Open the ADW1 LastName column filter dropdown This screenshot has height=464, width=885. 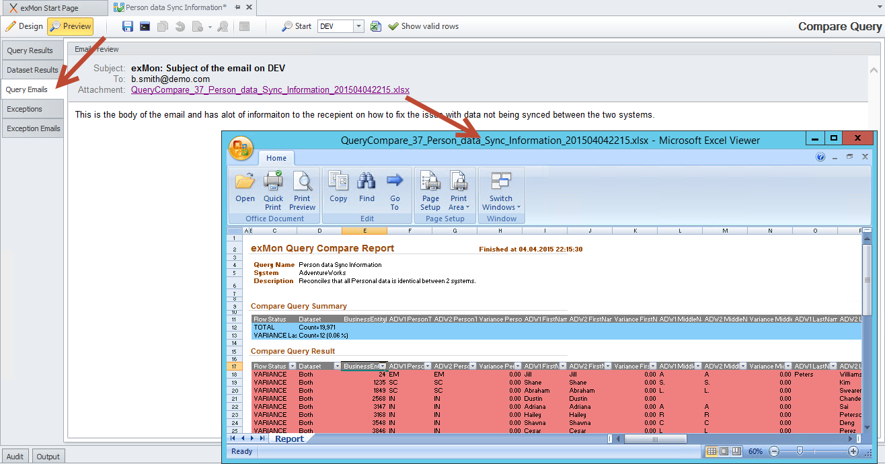click(x=833, y=366)
